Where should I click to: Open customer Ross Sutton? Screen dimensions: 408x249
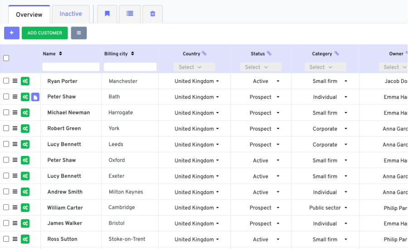coord(63,239)
